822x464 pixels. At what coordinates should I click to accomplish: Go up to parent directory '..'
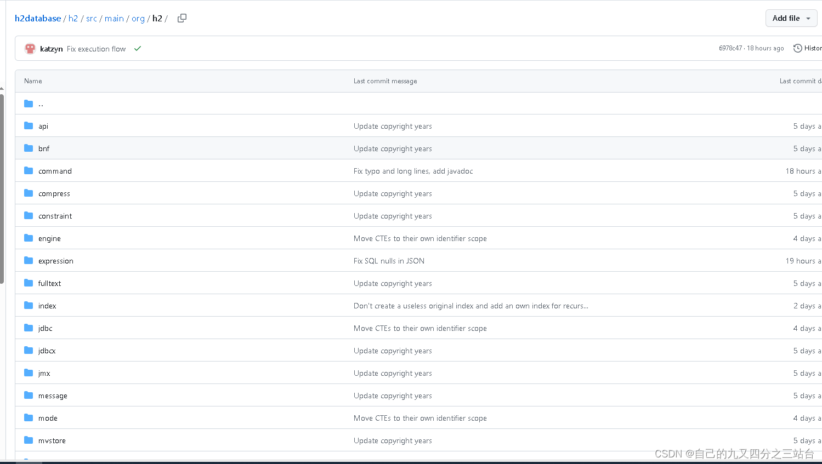pyautogui.click(x=41, y=104)
